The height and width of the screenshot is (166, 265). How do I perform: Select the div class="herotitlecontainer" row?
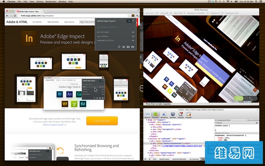tap(178, 143)
